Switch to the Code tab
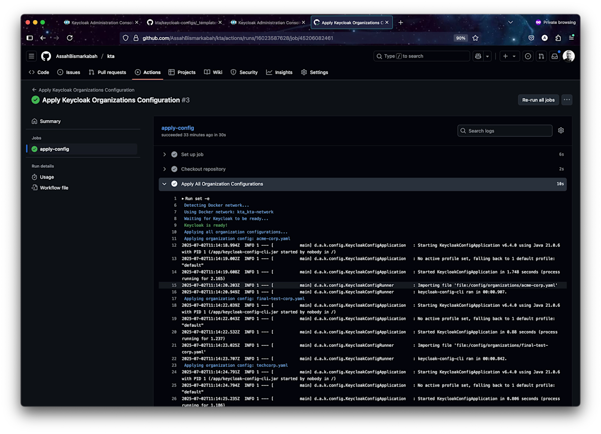 point(39,72)
